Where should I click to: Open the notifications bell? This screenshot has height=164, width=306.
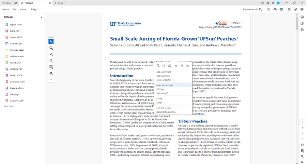point(268,3)
